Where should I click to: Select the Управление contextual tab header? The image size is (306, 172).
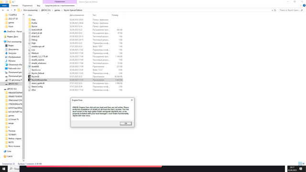(60, 2)
